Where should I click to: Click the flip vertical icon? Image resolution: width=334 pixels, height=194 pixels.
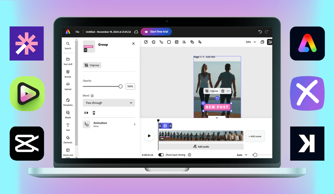pyautogui.click(x=94, y=113)
